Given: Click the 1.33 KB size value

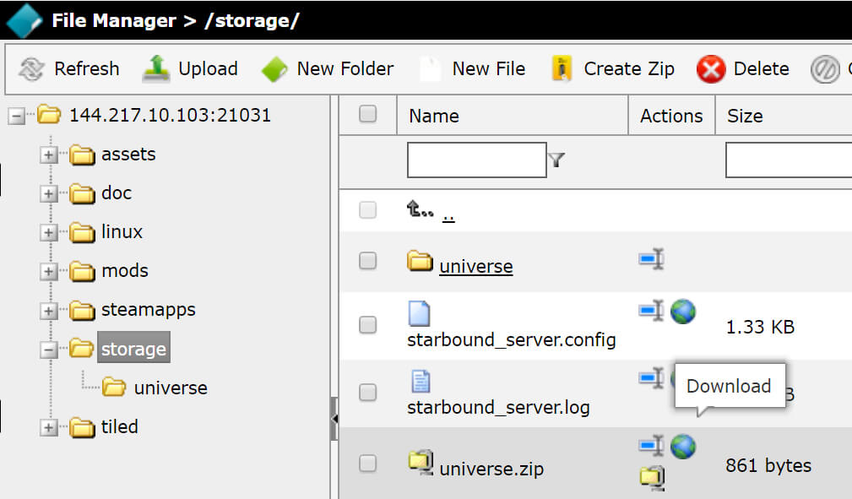Looking at the screenshot, I should click(760, 327).
